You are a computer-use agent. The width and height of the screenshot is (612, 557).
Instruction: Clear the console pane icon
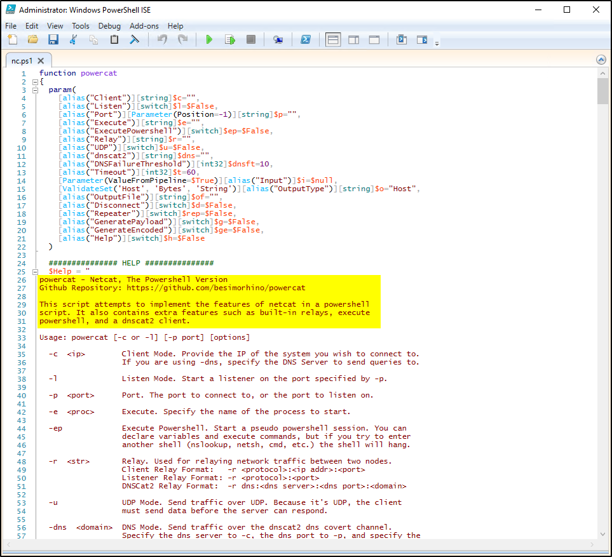coord(135,39)
